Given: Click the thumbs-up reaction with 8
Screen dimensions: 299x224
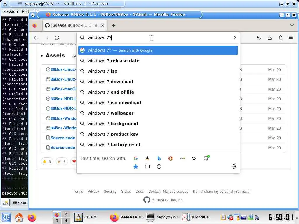Looking at the screenshot, I should 47,162.
